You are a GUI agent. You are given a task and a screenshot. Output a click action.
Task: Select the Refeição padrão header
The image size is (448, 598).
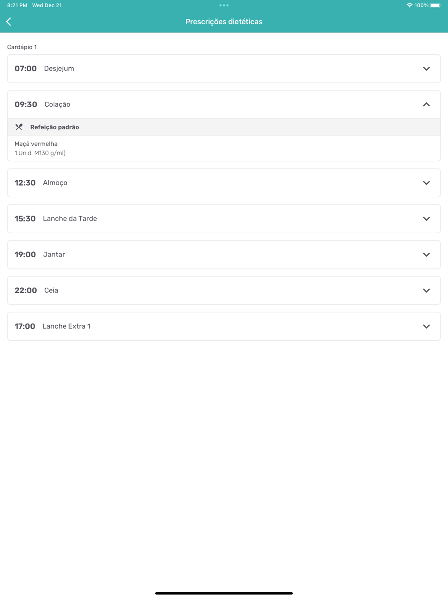click(x=55, y=127)
